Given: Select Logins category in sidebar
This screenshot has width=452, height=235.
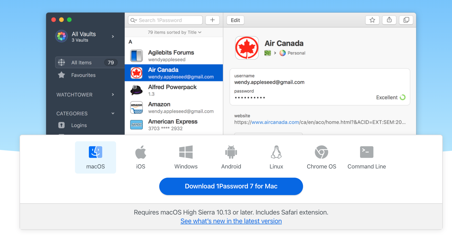Looking at the screenshot, I should tap(79, 125).
